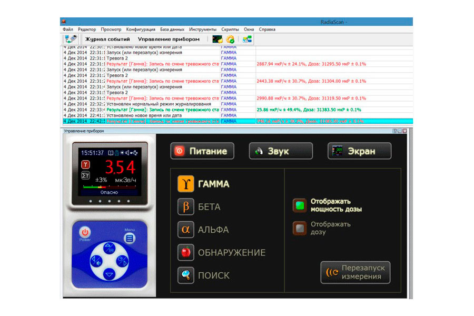Click the book icon on device screen

(111, 153)
